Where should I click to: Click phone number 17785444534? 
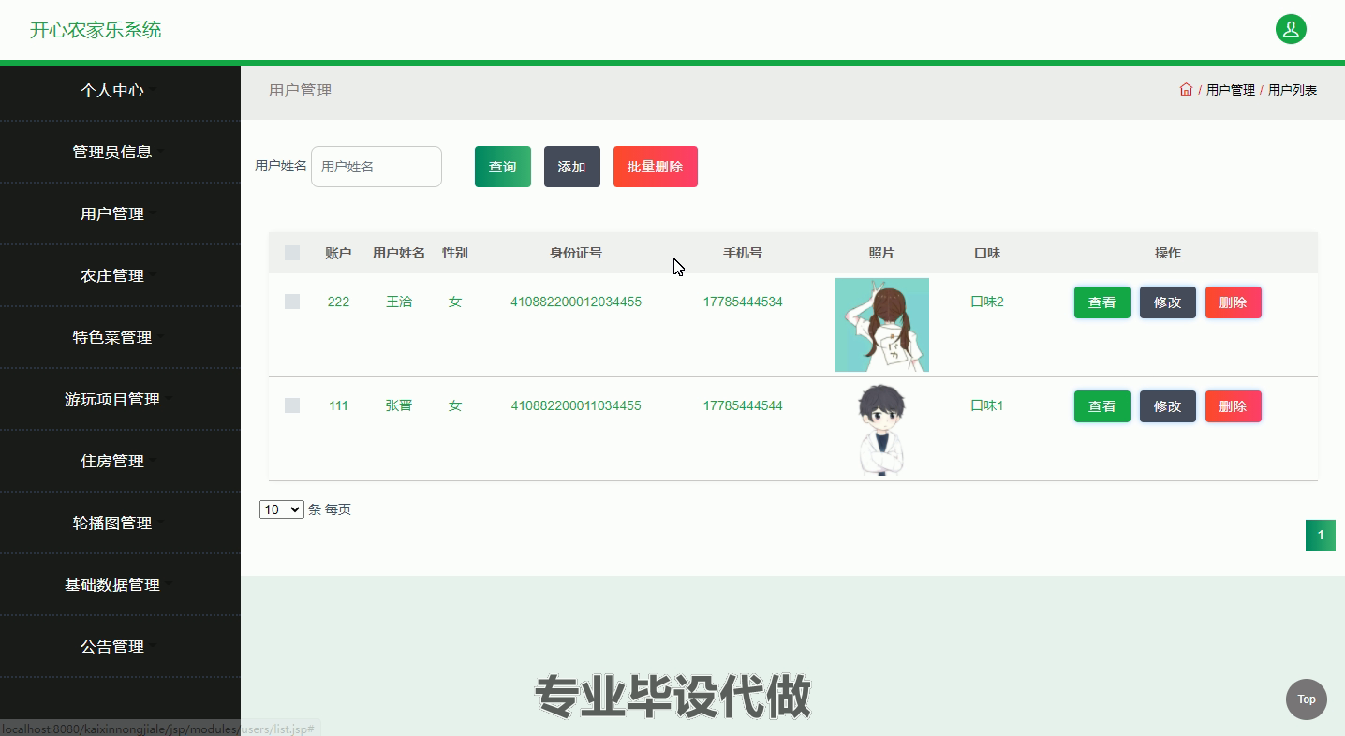(x=743, y=302)
